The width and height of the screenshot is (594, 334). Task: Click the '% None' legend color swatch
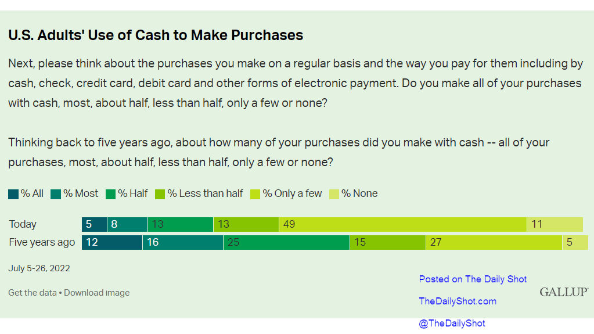click(334, 195)
